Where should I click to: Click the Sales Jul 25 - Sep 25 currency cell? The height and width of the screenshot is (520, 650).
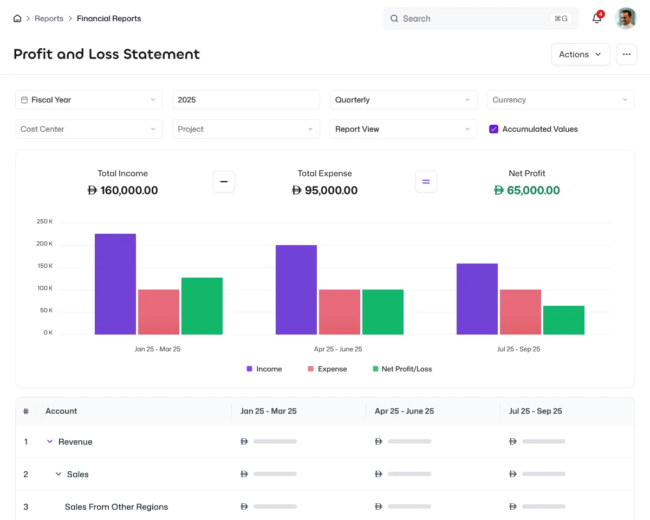point(537,474)
